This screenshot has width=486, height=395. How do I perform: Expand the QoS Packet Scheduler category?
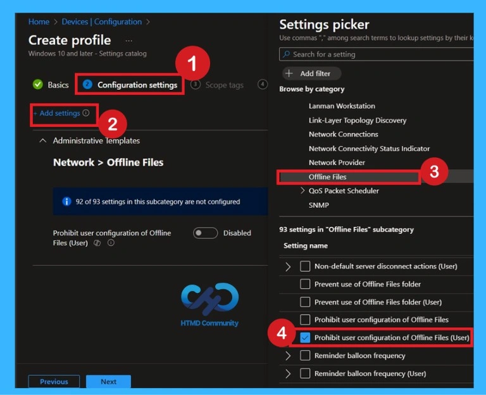click(302, 190)
